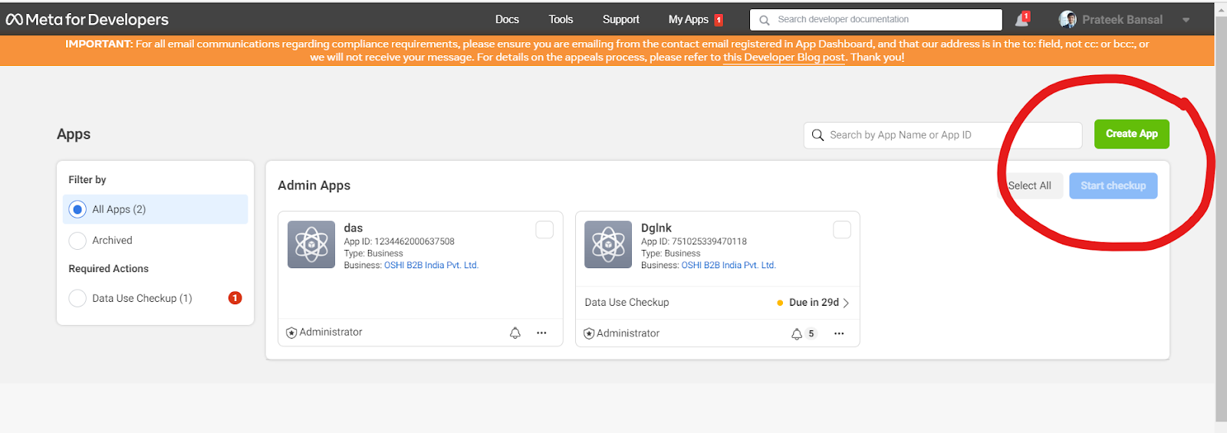Click Administrator badge icon on Dglnk card
Screen dimensions: 1227x433
point(589,333)
